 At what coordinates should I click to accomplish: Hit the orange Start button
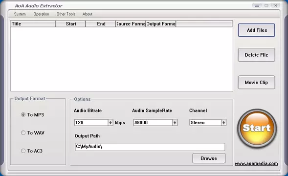pyautogui.click(x=257, y=128)
